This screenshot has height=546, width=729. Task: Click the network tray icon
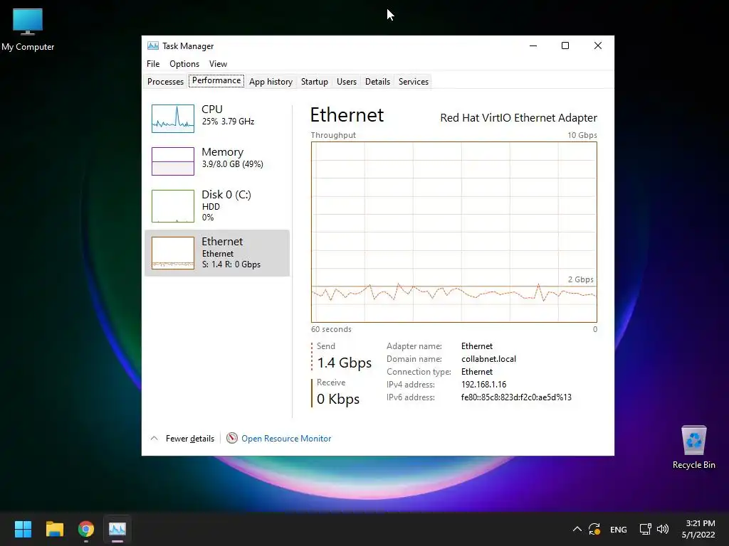pos(645,529)
